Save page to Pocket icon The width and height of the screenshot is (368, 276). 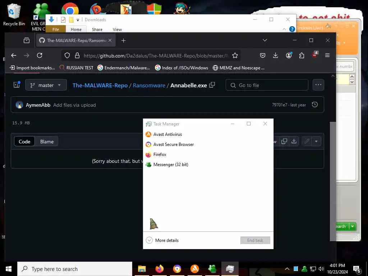[x=263, y=55]
